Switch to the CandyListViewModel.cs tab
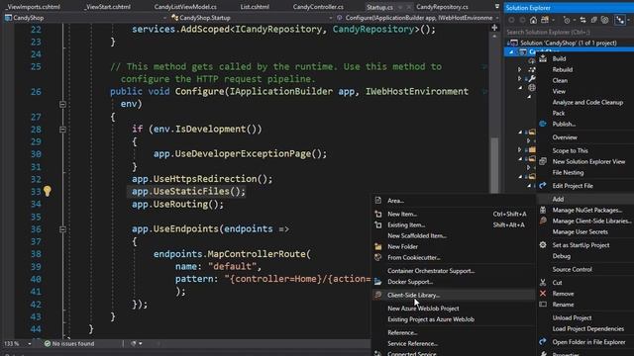This screenshot has height=356, width=634. coord(185,7)
